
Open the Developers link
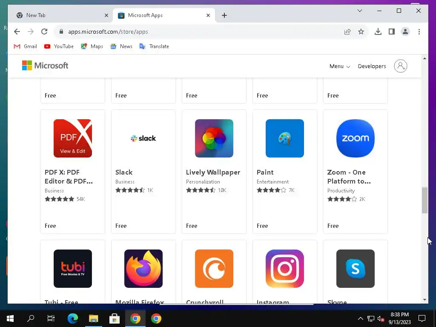coord(372,66)
